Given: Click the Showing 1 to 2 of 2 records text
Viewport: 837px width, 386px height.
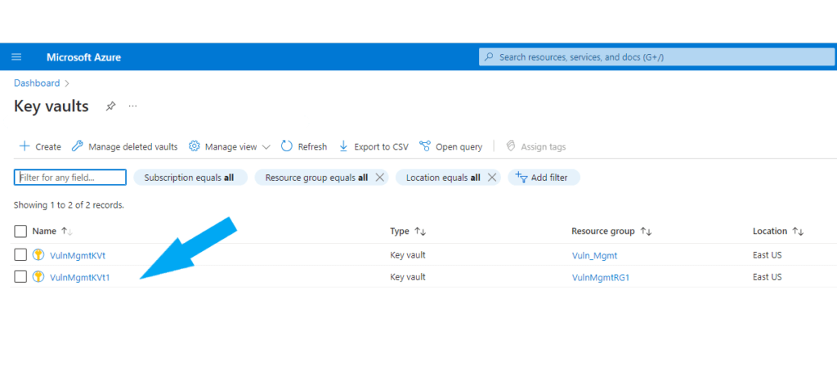Looking at the screenshot, I should 69,205.
